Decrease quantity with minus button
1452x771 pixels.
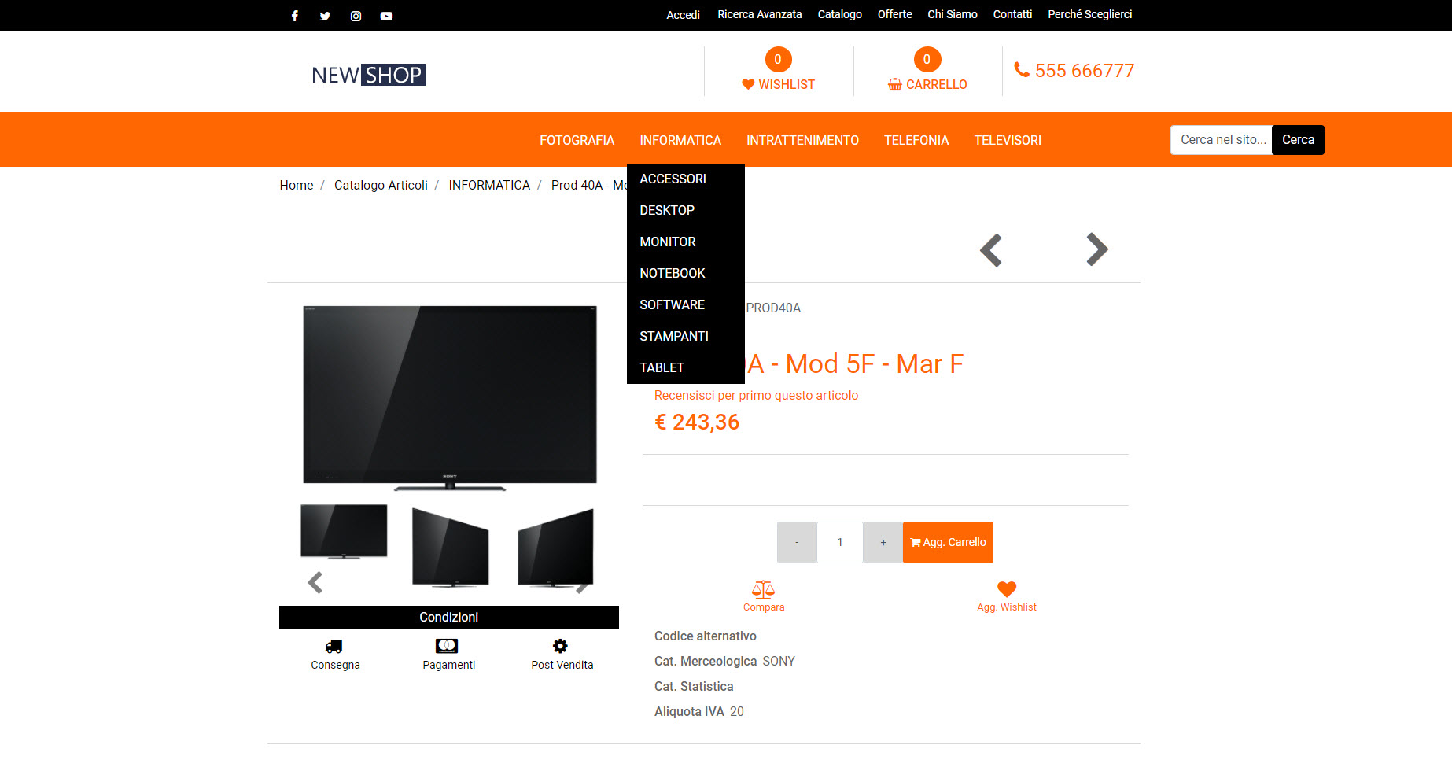pyautogui.click(x=797, y=542)
